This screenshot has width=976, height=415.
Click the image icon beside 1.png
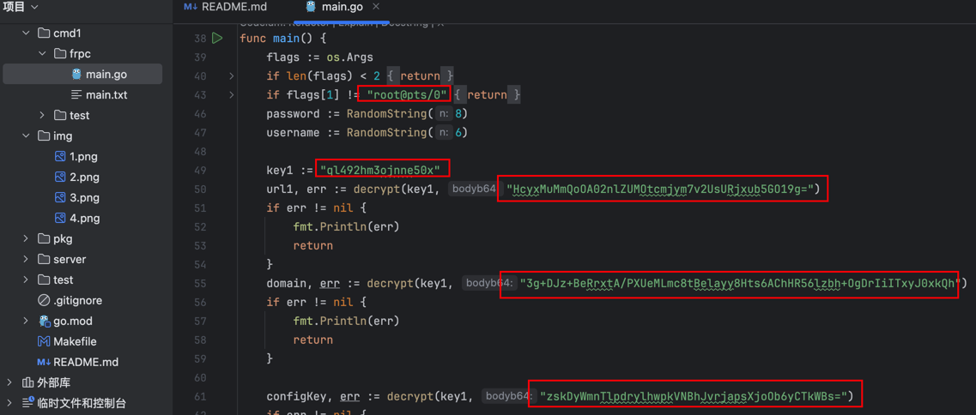60,156
